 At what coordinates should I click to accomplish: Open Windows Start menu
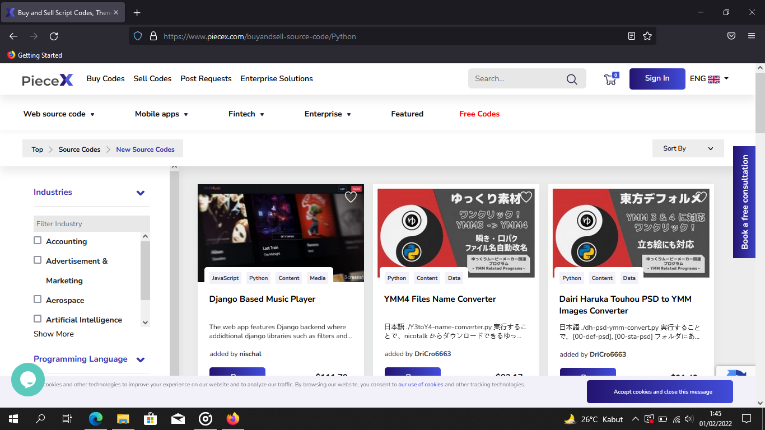click(x=13, y=419)
